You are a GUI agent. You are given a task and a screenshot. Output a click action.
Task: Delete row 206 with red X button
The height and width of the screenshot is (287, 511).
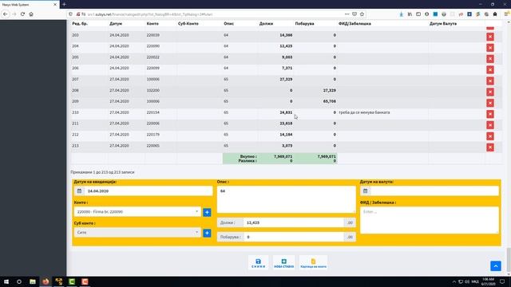[489, 70]
